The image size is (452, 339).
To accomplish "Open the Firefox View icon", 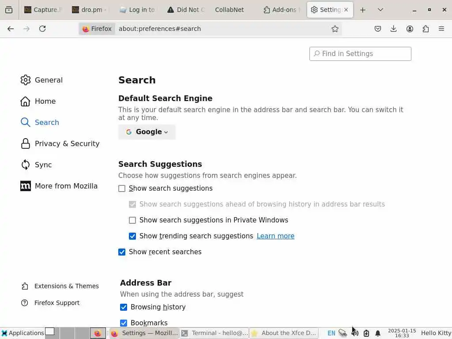I will pos(9,10).
